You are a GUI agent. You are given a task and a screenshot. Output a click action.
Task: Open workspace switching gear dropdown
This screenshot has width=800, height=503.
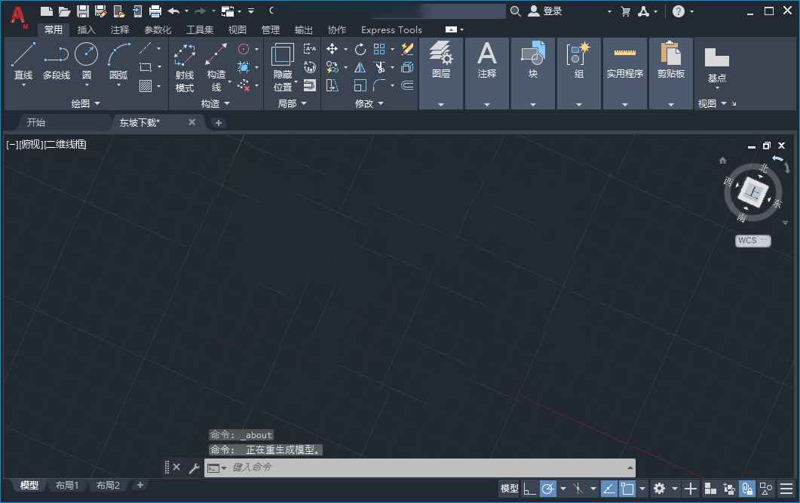675,489
